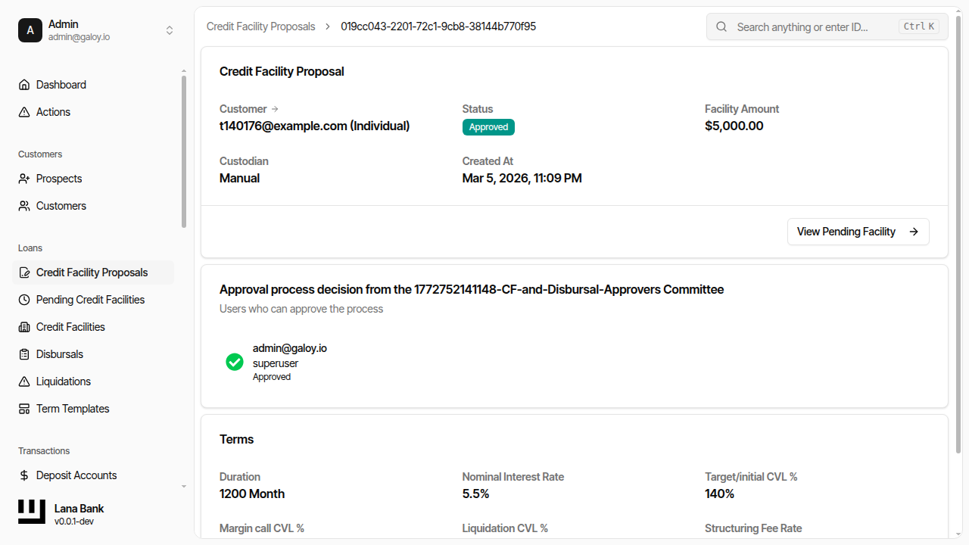
Task: Click the Liquidations triangle icon
Action: pos(24,381)
